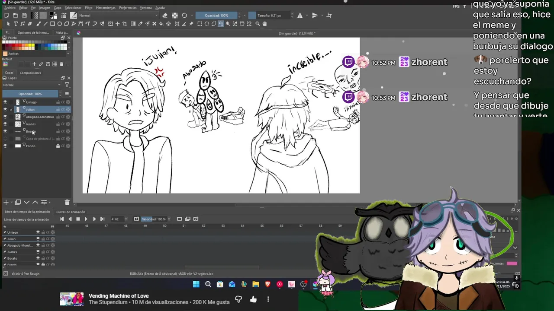Select the Freehand Brush tool
Image resolution: width=554 pixels, height=311 pixels.
[38, 24]
